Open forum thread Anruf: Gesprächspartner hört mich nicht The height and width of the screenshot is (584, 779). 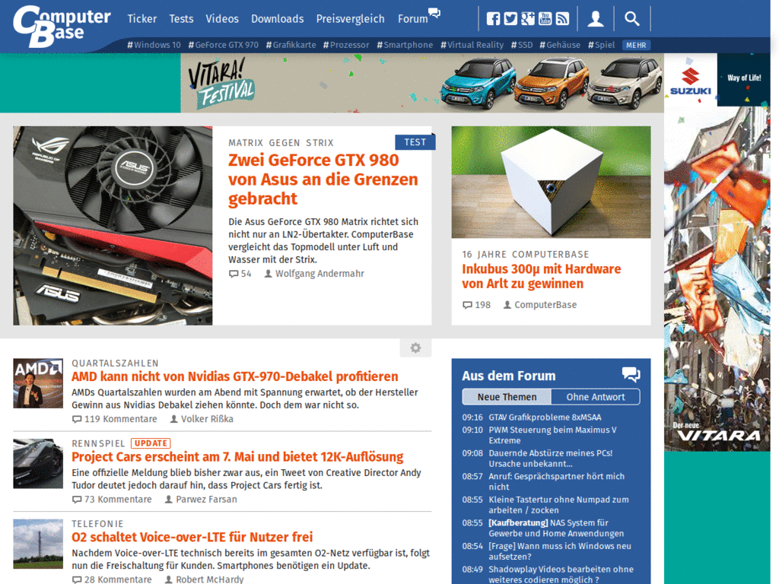click(x=556, y=481)
